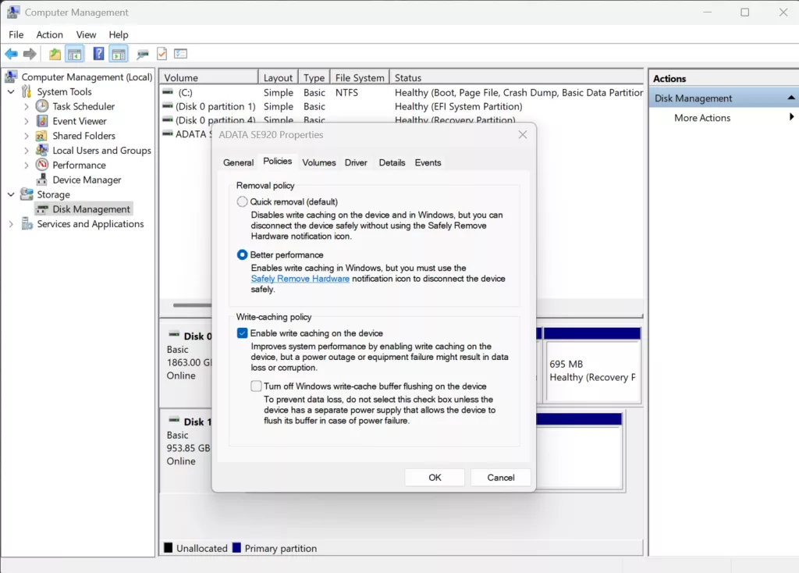Click the Up one level folder icon
The height and width of the screenshot is (573, 799).
[x=55, y=54]
